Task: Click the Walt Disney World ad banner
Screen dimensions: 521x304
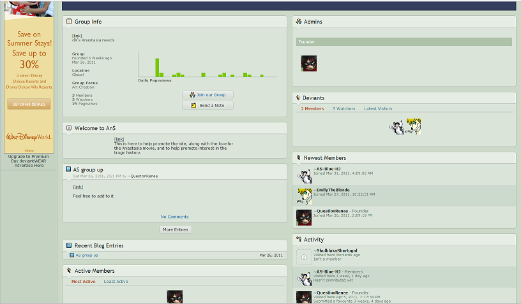Action: tap(29, 77)
